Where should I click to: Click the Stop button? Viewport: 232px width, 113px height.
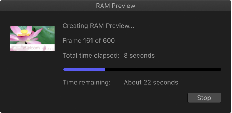point(204,98)
